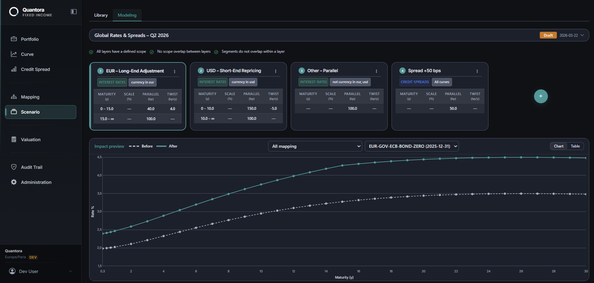This screenshot has height=283, width=594.
Task: Open the Portfolio section
Action: click(x=30, y=39)
